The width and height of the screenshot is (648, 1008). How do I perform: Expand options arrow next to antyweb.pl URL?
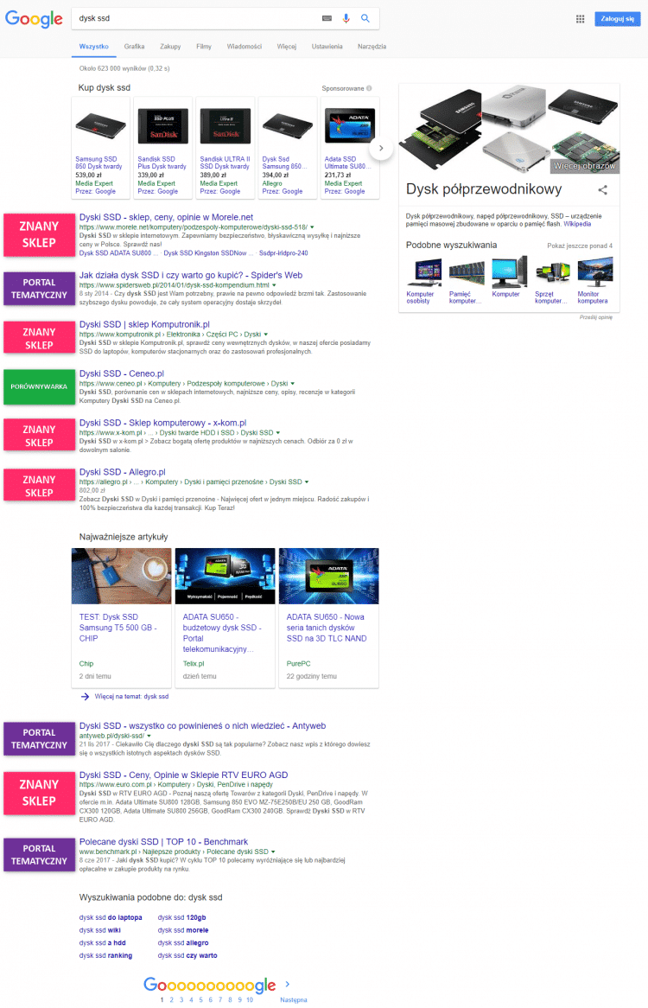click(x=149, y=736)
